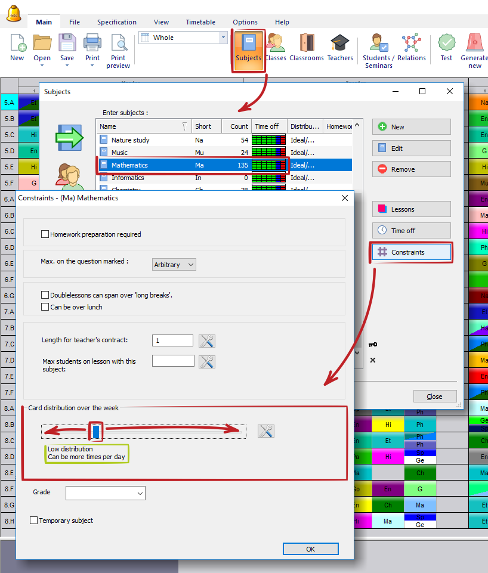Toggle Doublelessons can span over long breaks
Screen dimensions: 488x573
45,295
